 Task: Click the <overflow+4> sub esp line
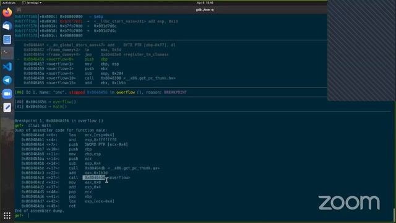tap(74, 74)
